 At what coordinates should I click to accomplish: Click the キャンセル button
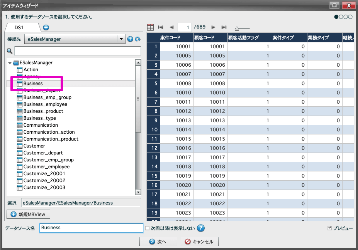200,242
